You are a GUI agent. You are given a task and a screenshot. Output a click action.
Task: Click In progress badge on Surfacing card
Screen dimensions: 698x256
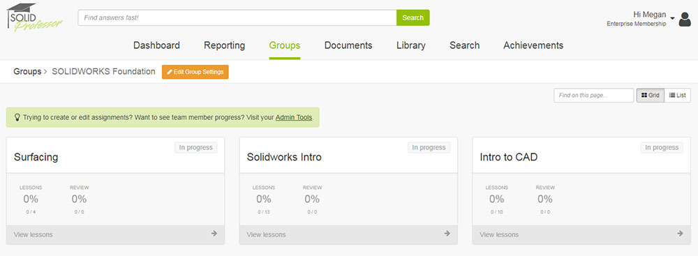(x=196, y=147)
